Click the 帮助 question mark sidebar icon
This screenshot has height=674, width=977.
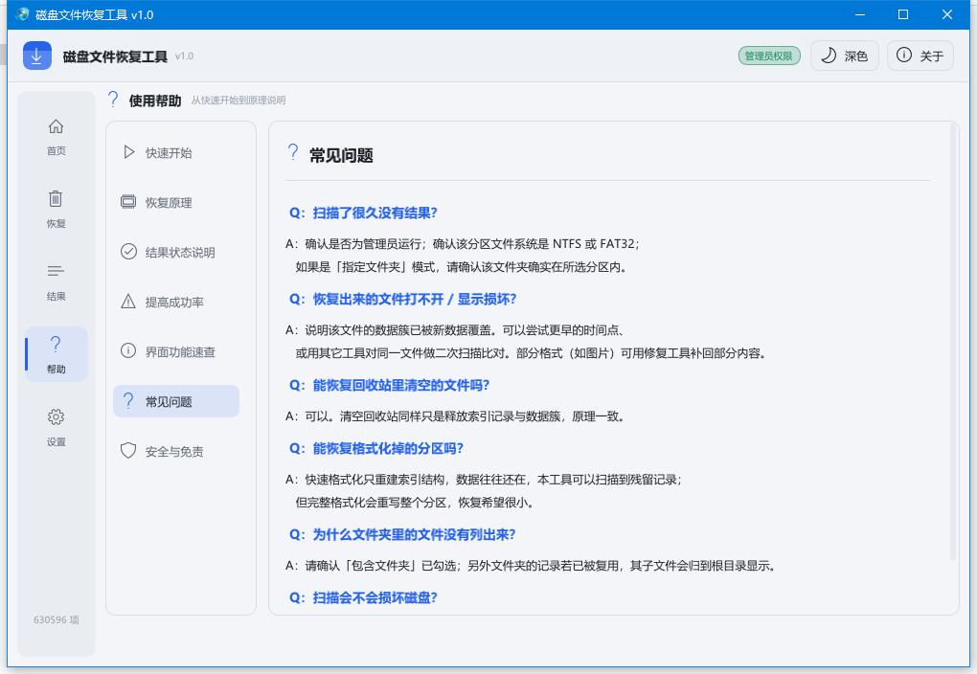coord(56,344)
